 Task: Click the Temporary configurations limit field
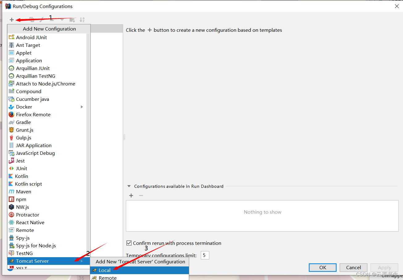205,255
